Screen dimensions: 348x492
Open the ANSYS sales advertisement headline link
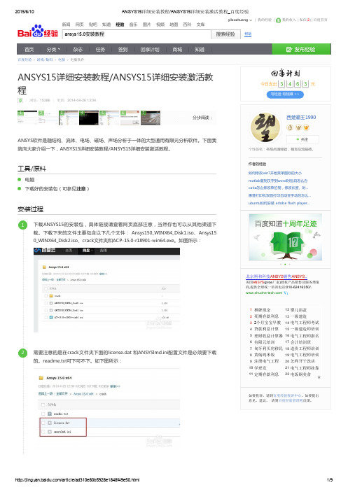tap(277, 276)
